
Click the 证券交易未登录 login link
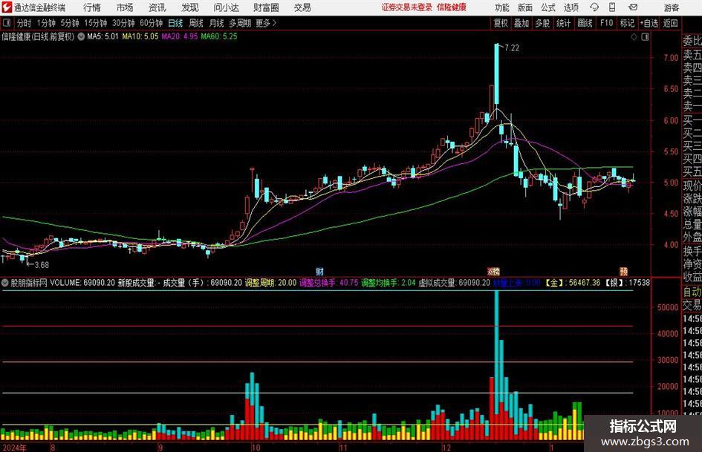pos(407,7)
